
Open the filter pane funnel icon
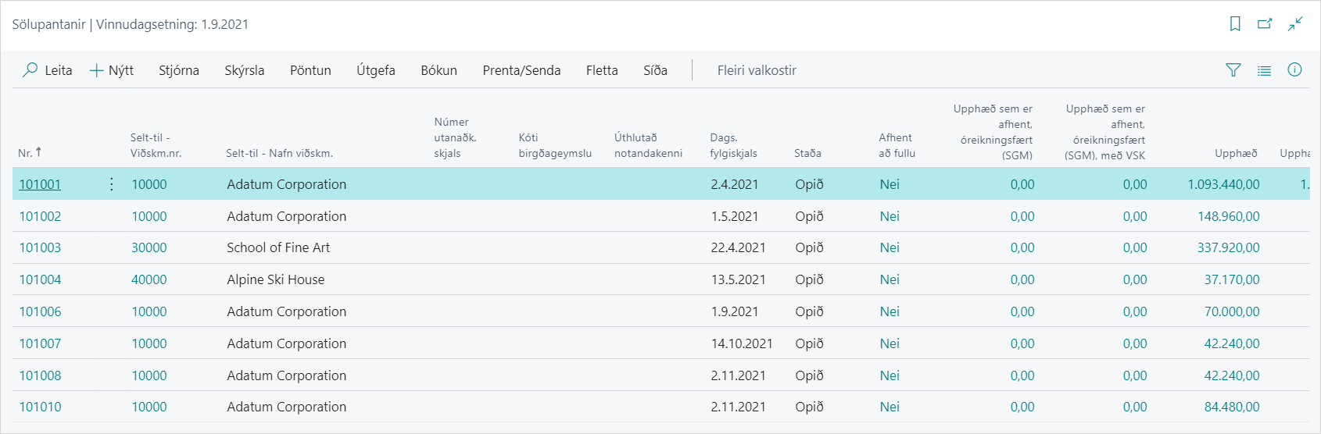click(1233, 70)
